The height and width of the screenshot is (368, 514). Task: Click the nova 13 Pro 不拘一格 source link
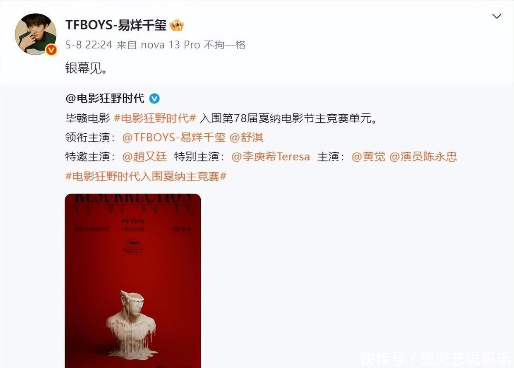pyautogui.click(x=193, y=45)
